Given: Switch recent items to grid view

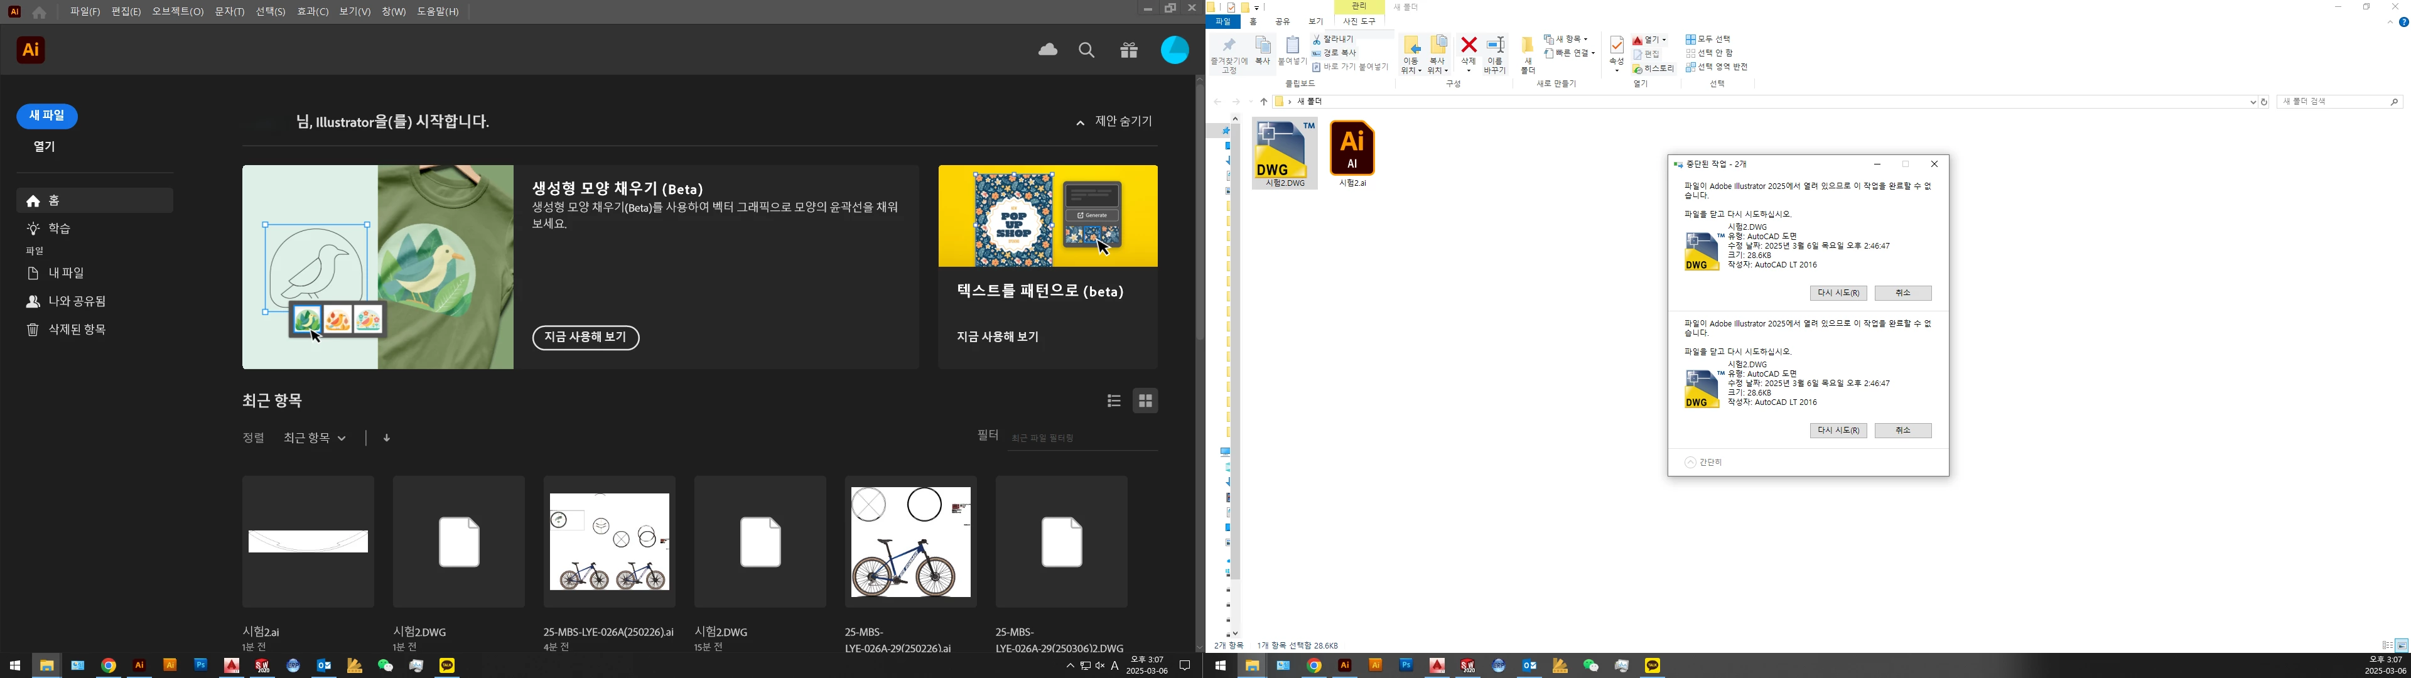Looking at the screenshot, I should tap(1146, 401).
